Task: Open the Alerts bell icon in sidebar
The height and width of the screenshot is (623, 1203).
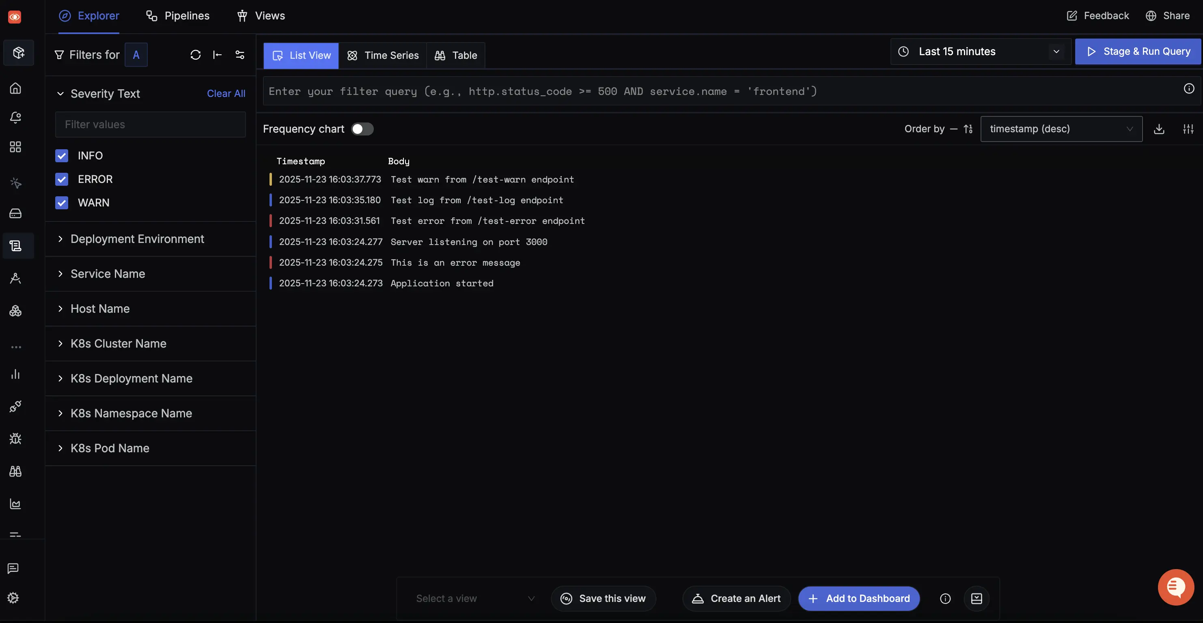Action: tap(15, 118)
